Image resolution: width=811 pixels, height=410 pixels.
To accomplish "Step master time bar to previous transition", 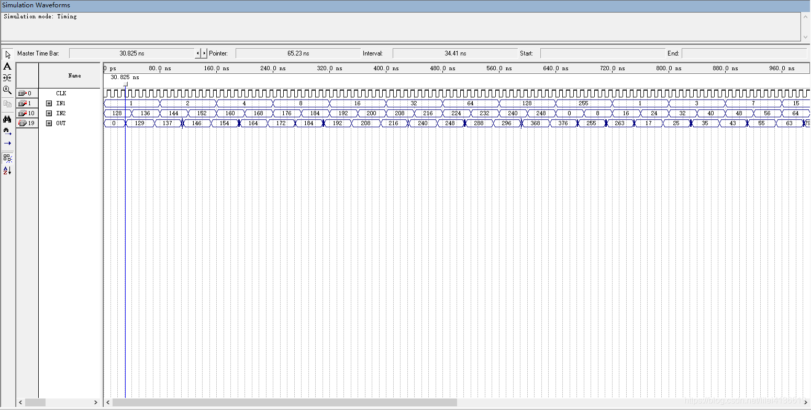I will [x=198, y=53].
